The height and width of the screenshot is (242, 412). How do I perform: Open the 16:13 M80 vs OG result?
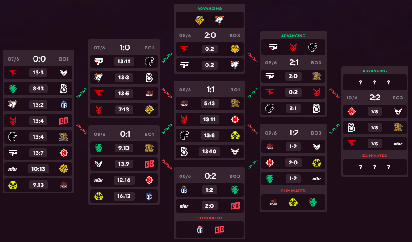coord(124,196)
